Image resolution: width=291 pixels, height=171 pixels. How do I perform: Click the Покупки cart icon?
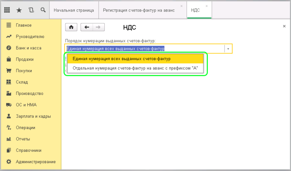(9, 71)
